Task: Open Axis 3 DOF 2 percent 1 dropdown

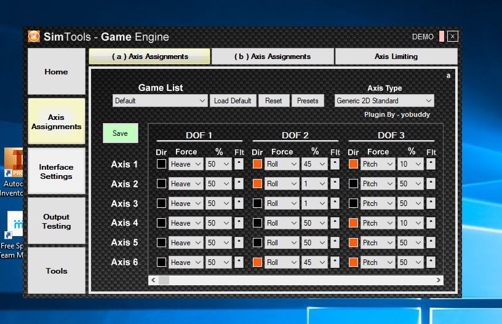Action: 314,203
